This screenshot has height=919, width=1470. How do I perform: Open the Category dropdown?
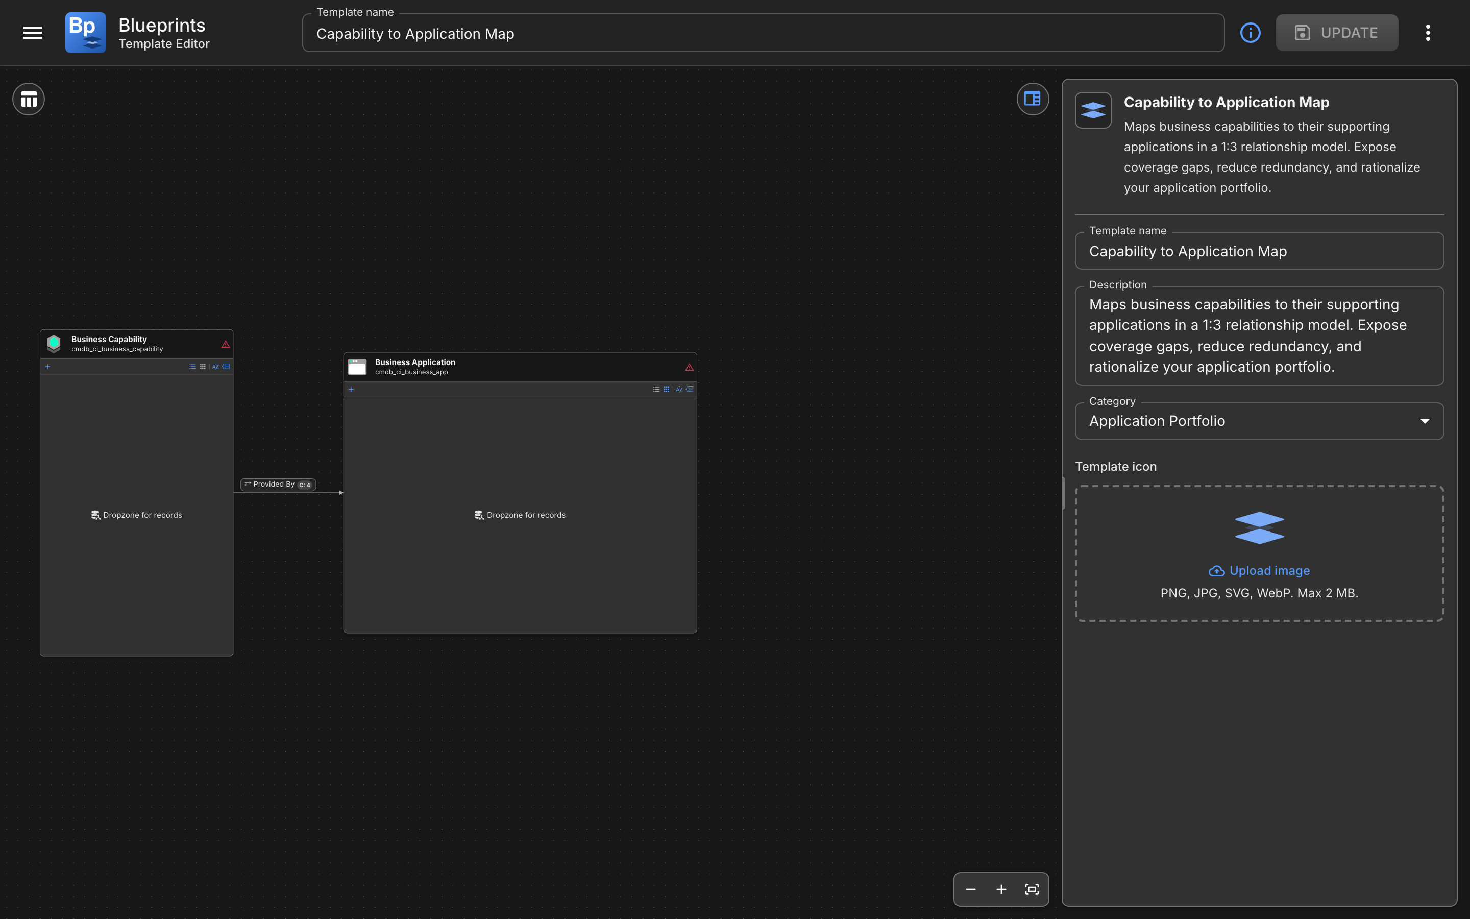(1259, 421)
